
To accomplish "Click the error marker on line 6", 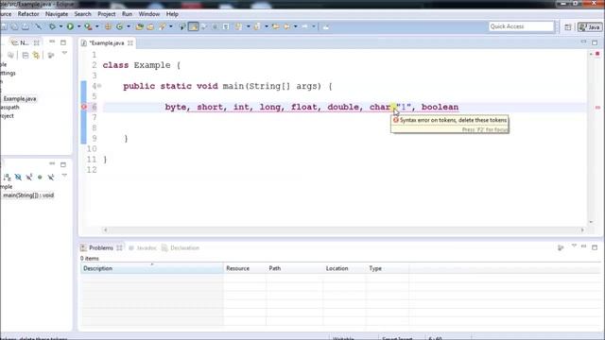I will tap(84, 107).
